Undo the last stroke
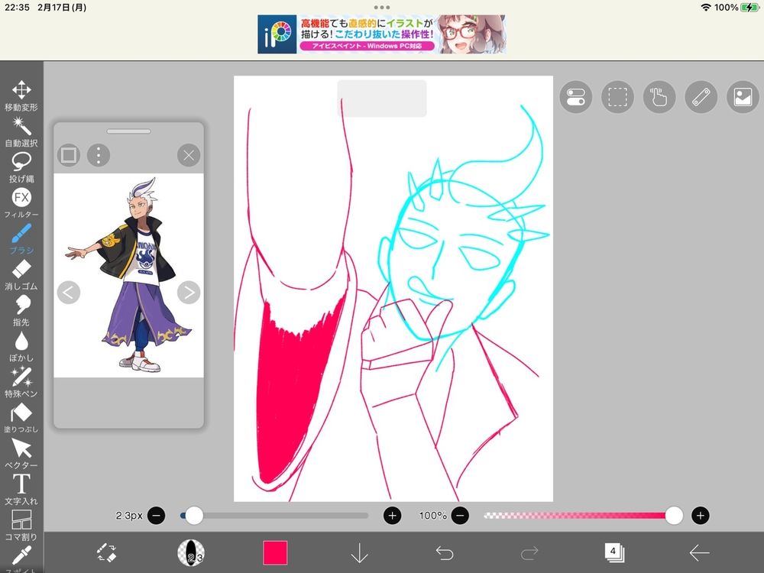Image resolution: width=764 pixels, height=573 pixels. pyautogui.click(x=445, y=553)
